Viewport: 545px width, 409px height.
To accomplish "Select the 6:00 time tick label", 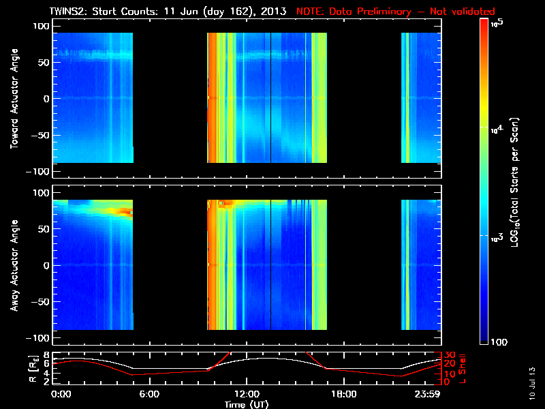I will pos(149,393).
